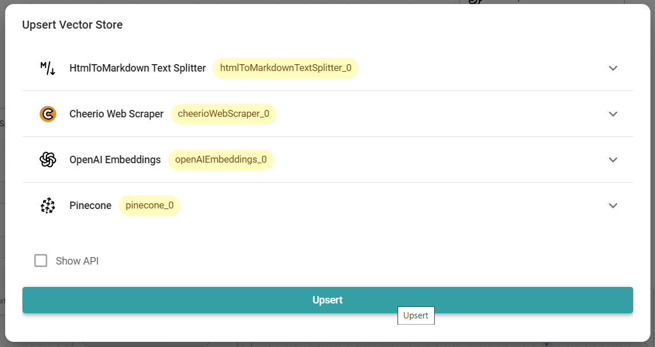The image size is (655, 347).
Task: Select the "OpenAI Embeddings" row title
Action: click(x=115, y=160)
